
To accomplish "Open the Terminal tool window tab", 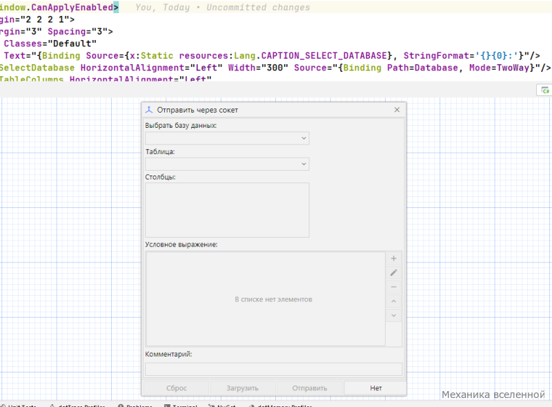I will [181, 406].
